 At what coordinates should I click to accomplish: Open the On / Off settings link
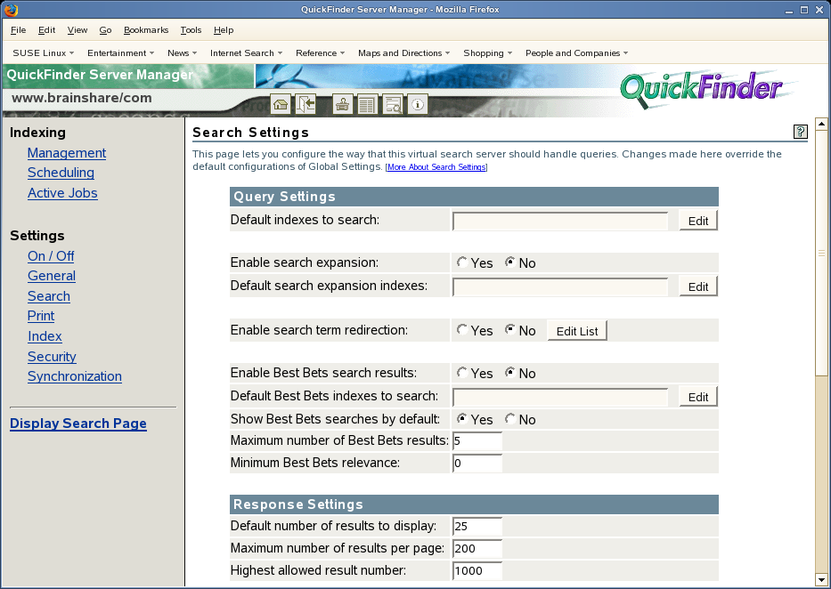(51, 256)
